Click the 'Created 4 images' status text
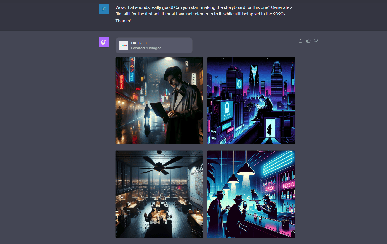 pos(146,48)
